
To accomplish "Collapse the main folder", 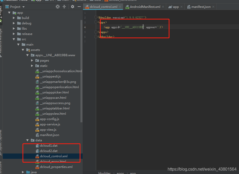I will [18, 45].
